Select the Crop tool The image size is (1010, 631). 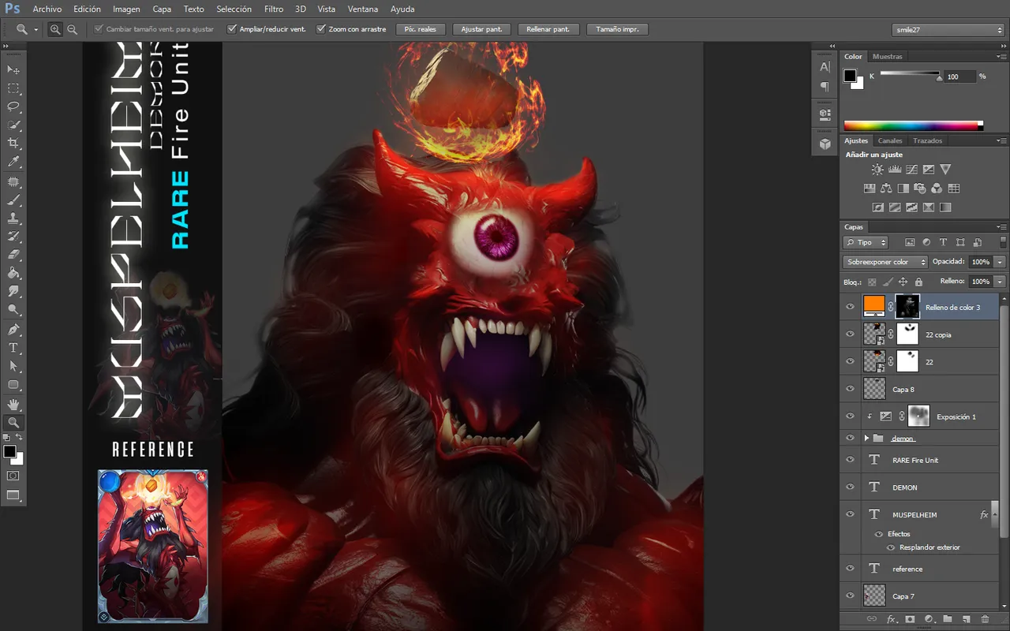13,143
